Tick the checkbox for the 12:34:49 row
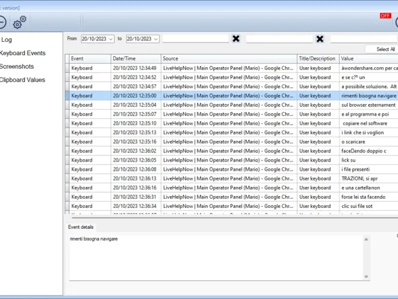This screenshot has height=299, width=398. pos(67,68)
